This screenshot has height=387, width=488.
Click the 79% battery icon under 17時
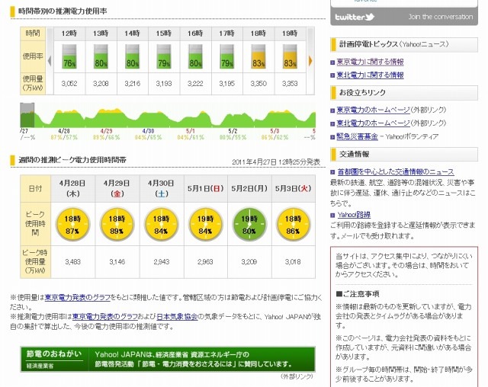[x=227, y=56]
